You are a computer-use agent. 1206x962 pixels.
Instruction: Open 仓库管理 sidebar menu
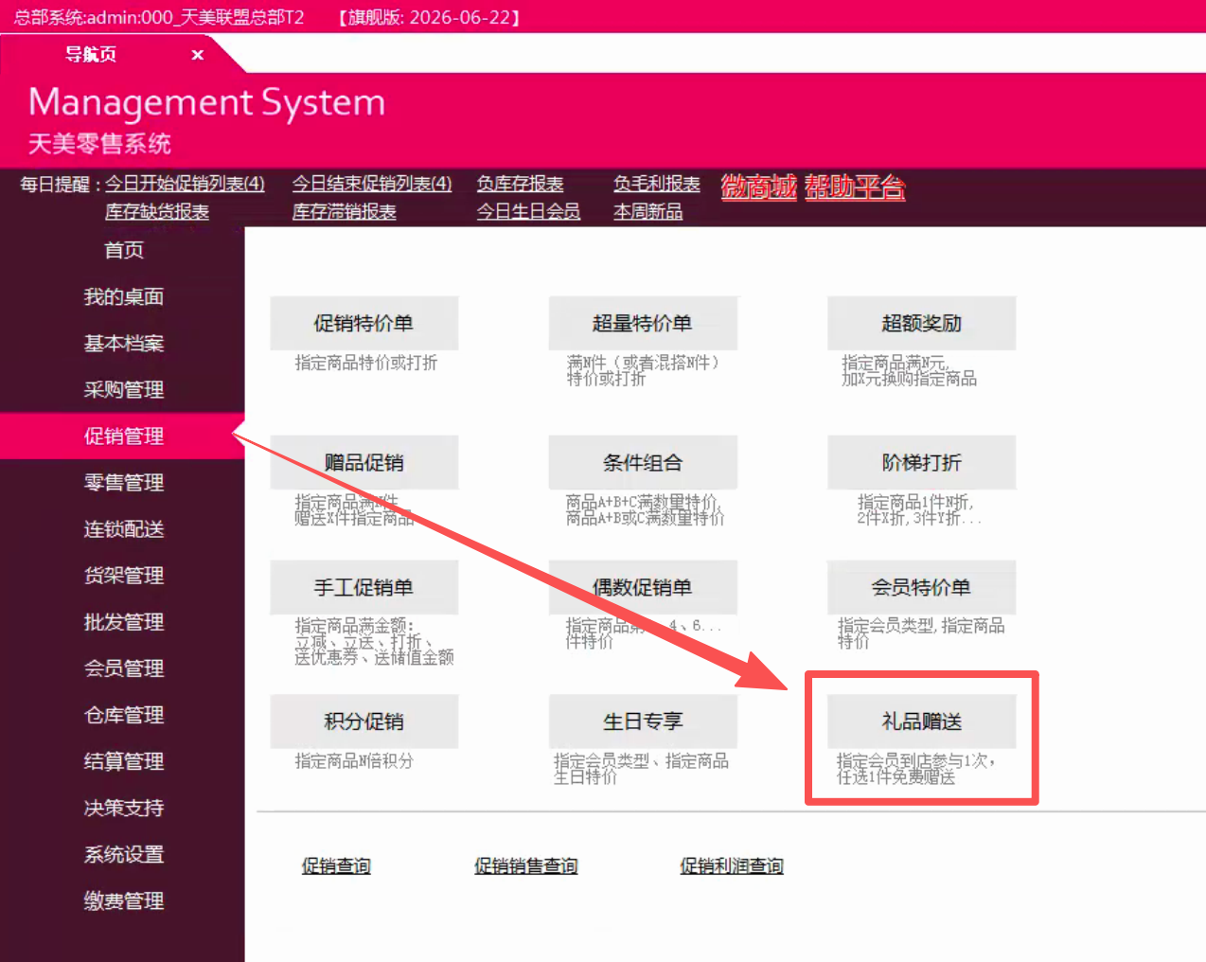(x=123, y=714)
